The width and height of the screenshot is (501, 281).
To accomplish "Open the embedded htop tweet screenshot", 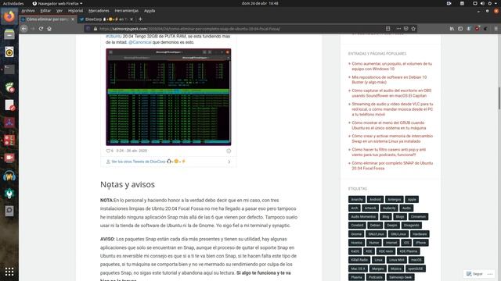I will tap(168, 97).
